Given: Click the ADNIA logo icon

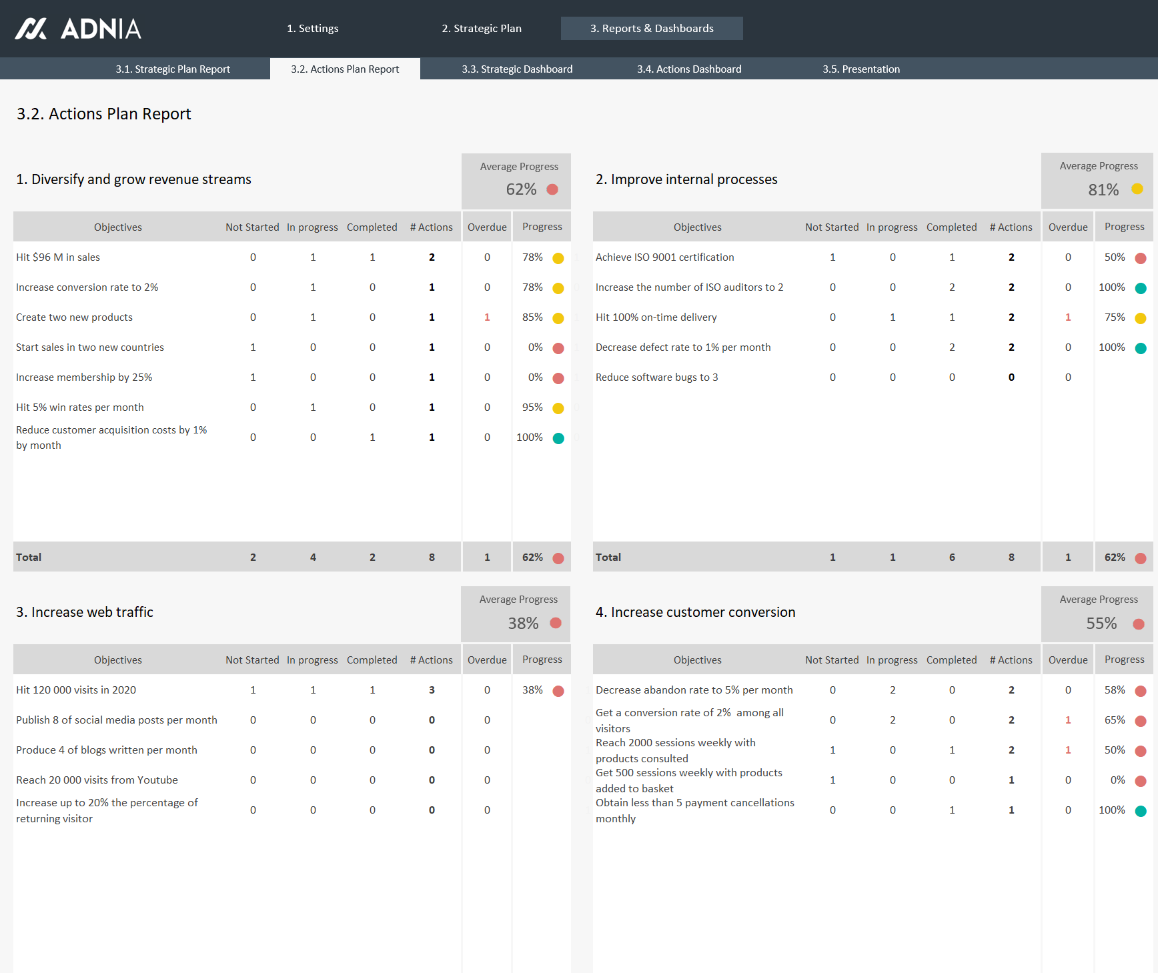Looking at the screenshot, I should [x=31, y=29].
